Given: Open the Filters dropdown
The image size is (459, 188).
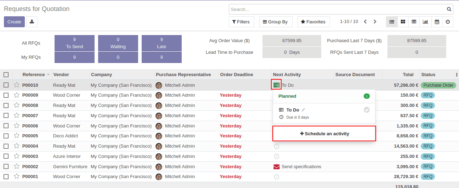Looking at the screenshot, I should pos(241,22).
